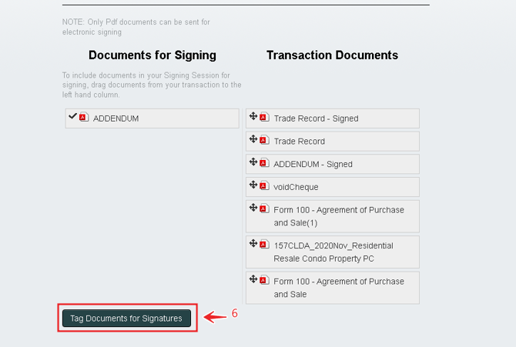Screen dimensions: 516x347
Task: Select the ADDENDUM document for signing
Action: [116, 118]
